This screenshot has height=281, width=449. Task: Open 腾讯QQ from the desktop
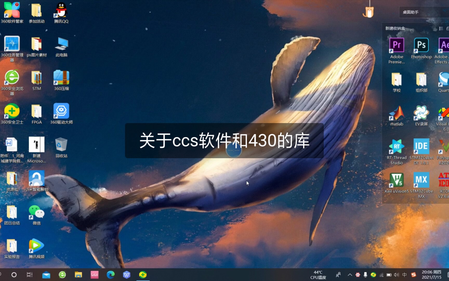61,10
